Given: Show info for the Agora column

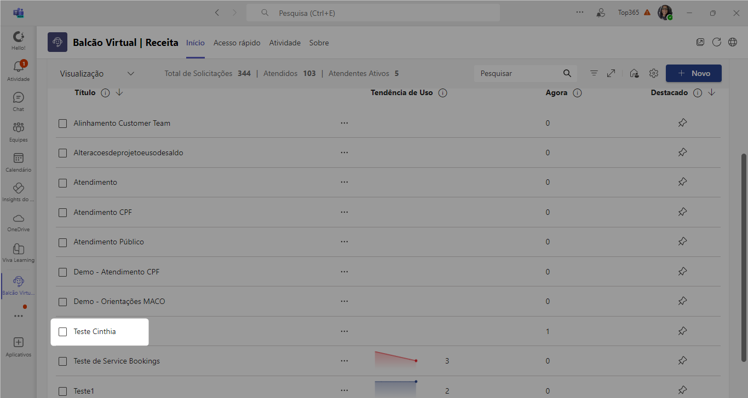Looking at the screenshot, I should (577, 93).
